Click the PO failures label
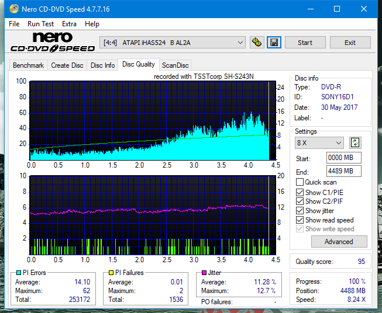 (x=217, y=302)
